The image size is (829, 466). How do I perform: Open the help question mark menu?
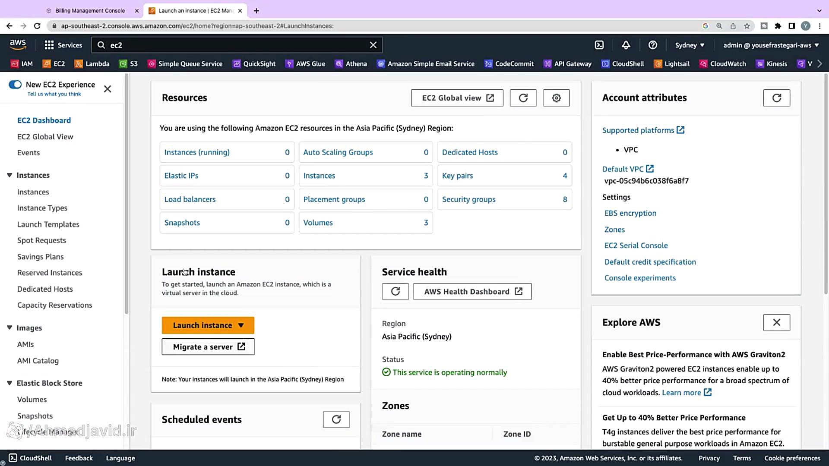(x=653, y=45)
